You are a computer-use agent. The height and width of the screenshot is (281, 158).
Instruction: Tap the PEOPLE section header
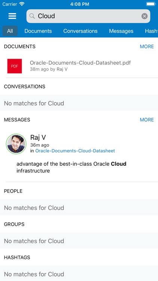[13, 191]
